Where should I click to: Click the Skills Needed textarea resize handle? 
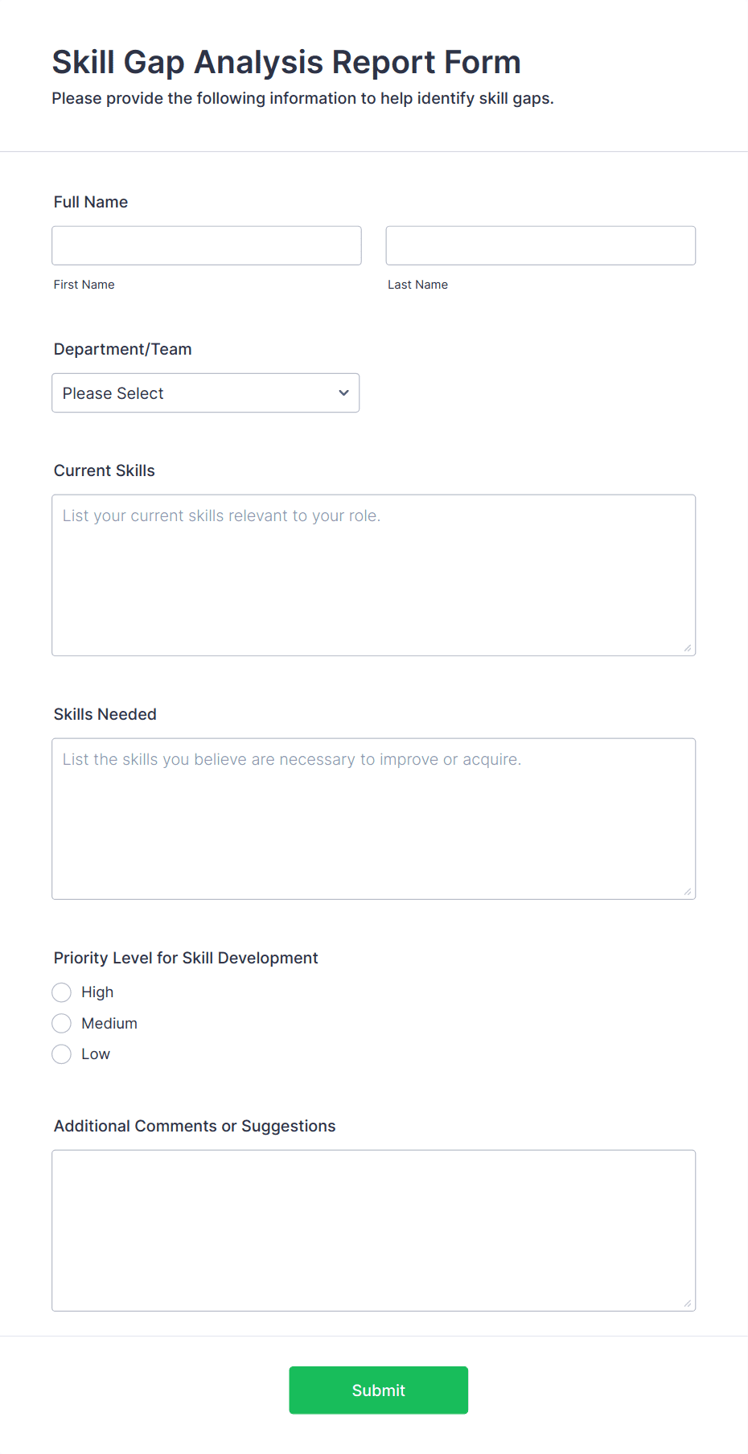(688, 891)
